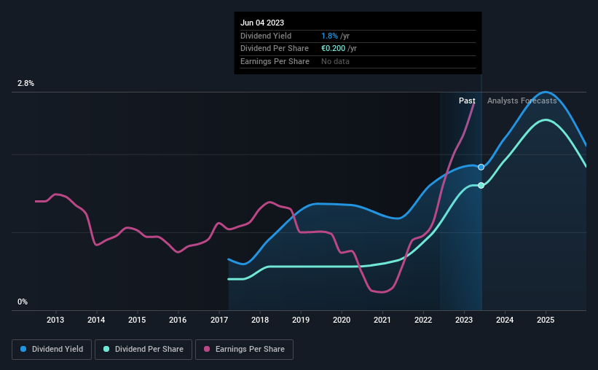Click the teal Dividend Per Share legend dot
The image size is (598, 370).
tap(106, 349)
